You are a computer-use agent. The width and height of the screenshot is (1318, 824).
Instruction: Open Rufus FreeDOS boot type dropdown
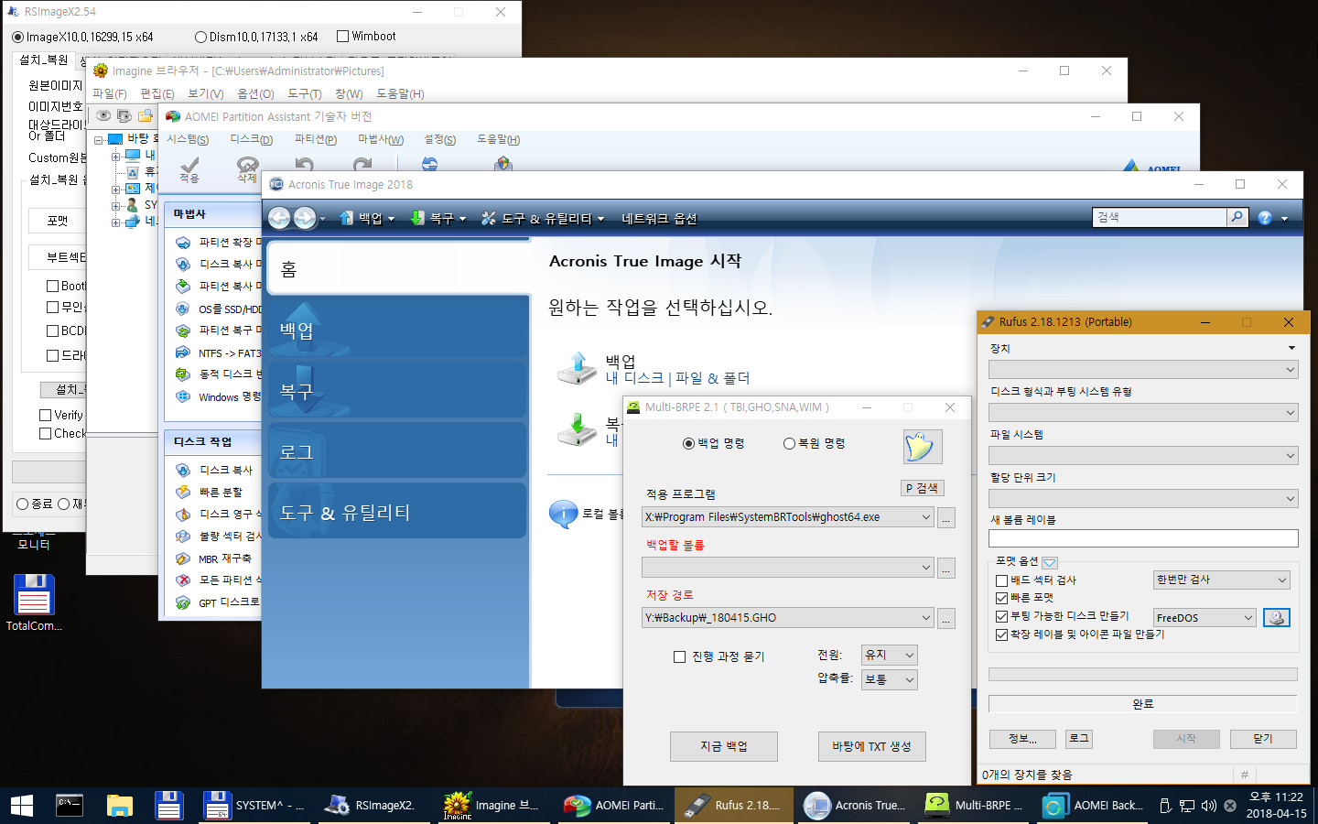(1205, 618)
